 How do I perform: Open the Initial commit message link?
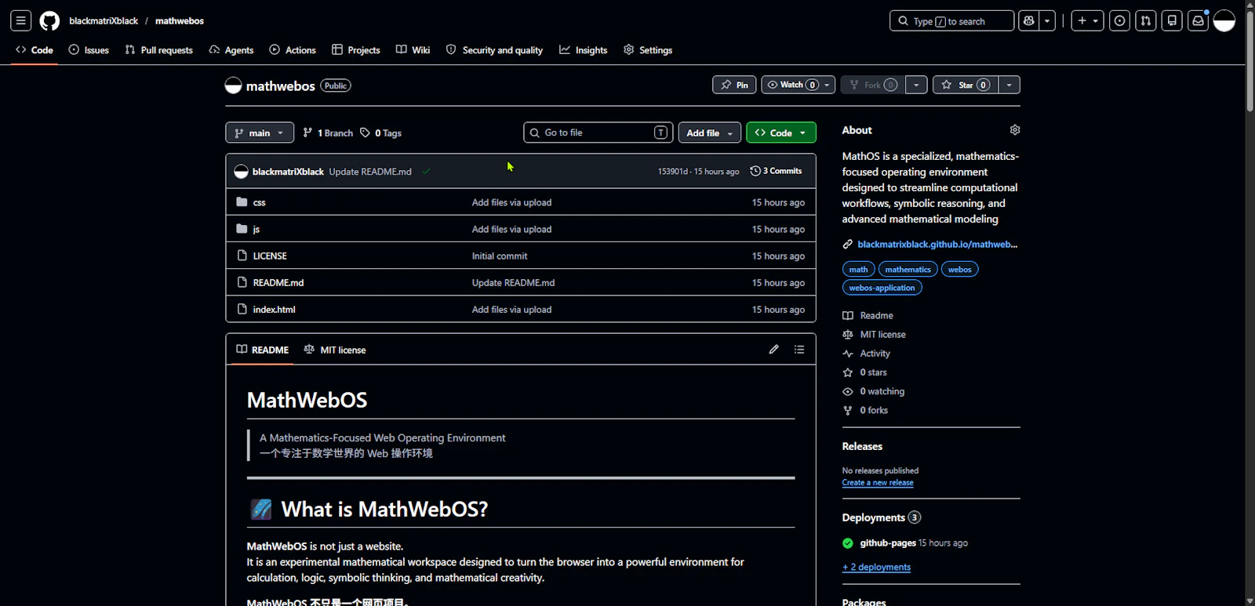tap(500, 256)
